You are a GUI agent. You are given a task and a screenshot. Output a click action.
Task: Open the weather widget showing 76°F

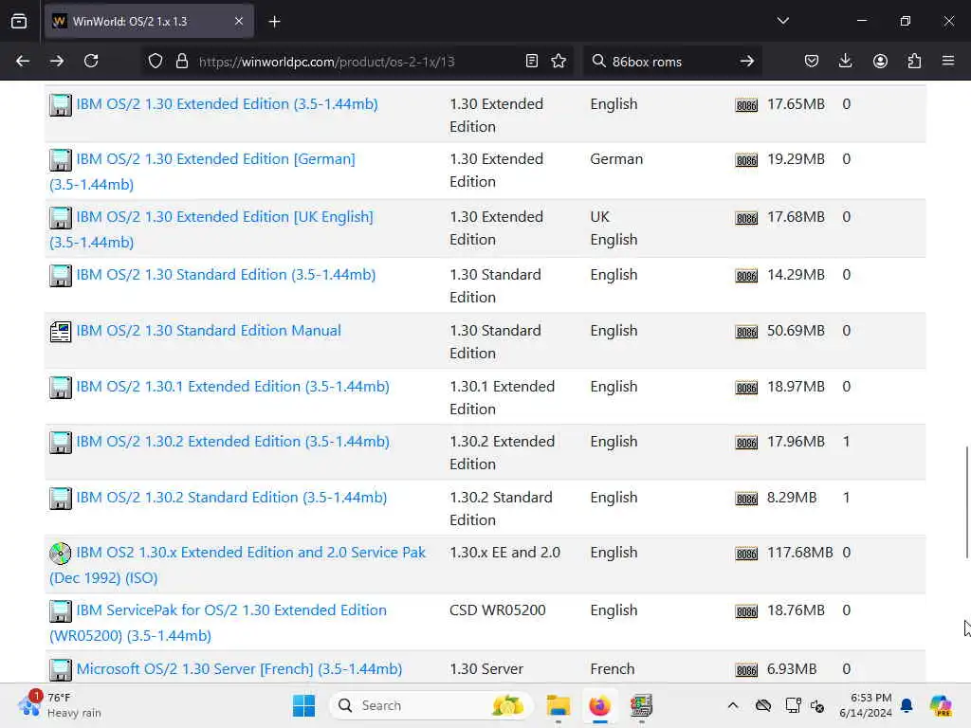point(60,705)
